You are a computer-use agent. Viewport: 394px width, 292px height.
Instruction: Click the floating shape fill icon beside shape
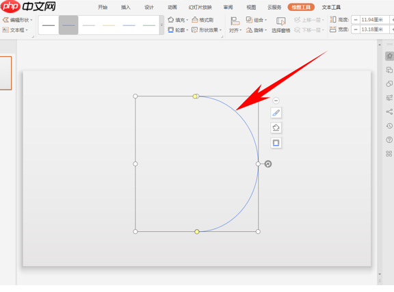(x=276, y=128)
